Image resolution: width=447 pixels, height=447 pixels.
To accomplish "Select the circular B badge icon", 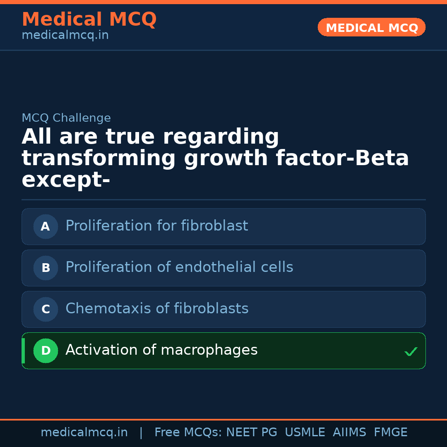I will [x=46, y=268].
